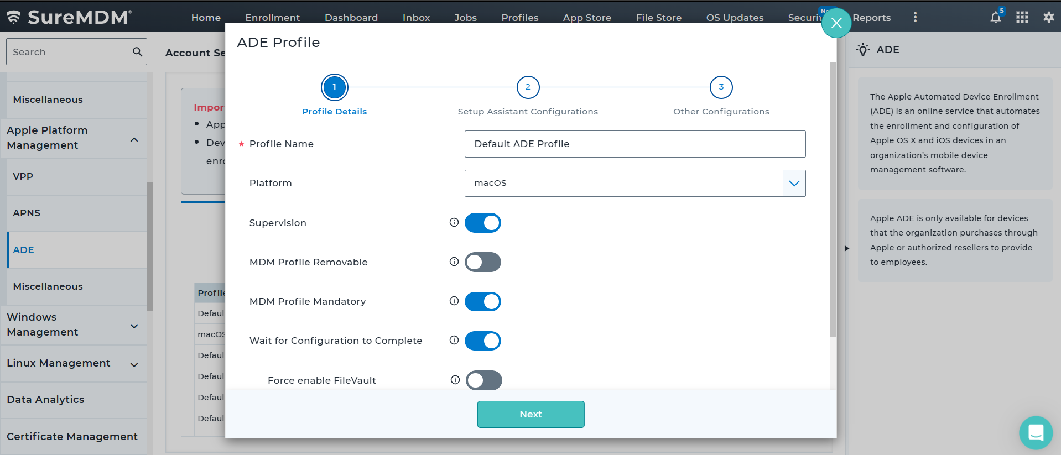Collapse Apple Platform Management section
Viewport: 1061px width, 455px height.
[134, 139]
